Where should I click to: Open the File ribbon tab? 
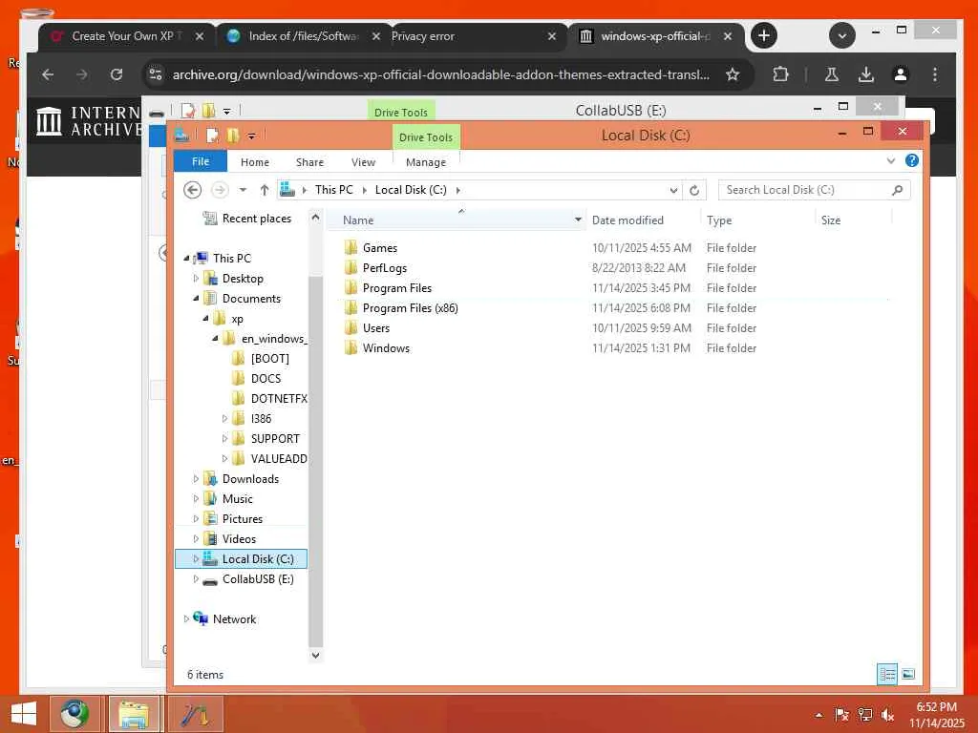tap(201, 161)
